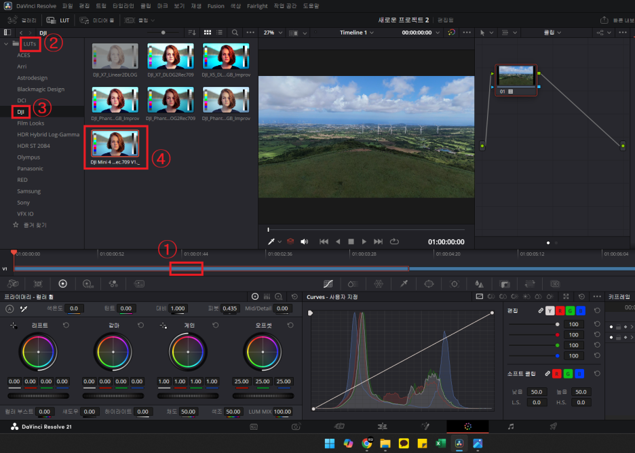Collapse the LUTs folder tree arrow
The height and width of the screenshot is (453, 635).
tap(6, 43)
